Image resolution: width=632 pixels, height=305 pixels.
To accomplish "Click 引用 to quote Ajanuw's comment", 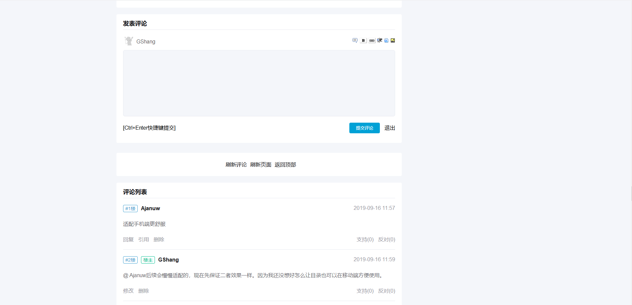I will (143, 240).
